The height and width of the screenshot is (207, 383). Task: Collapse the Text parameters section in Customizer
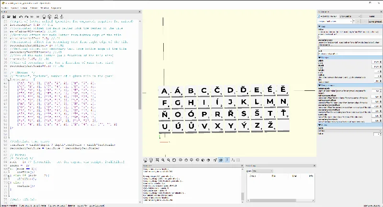tap(350, 86)
